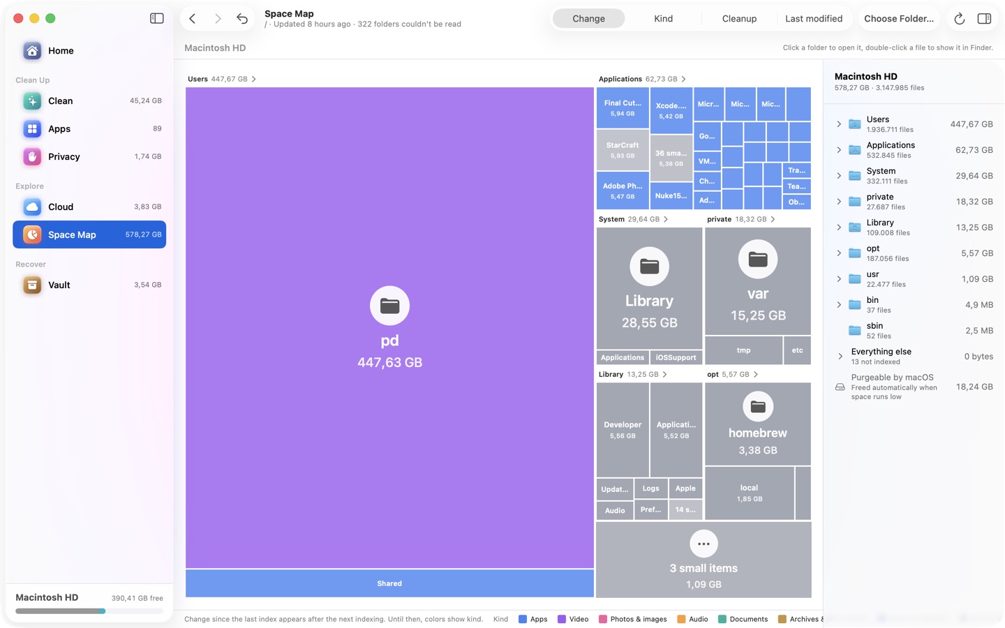This screenshot has width=1005, height=628.
Task: Toggle the left sidebar icon
Action: 157,19
